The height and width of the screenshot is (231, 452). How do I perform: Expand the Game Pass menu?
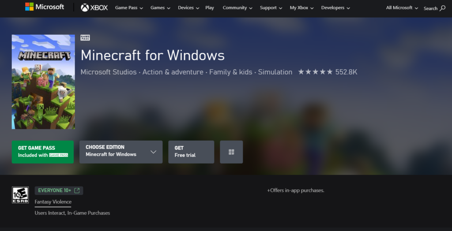(x=129, y=8)
